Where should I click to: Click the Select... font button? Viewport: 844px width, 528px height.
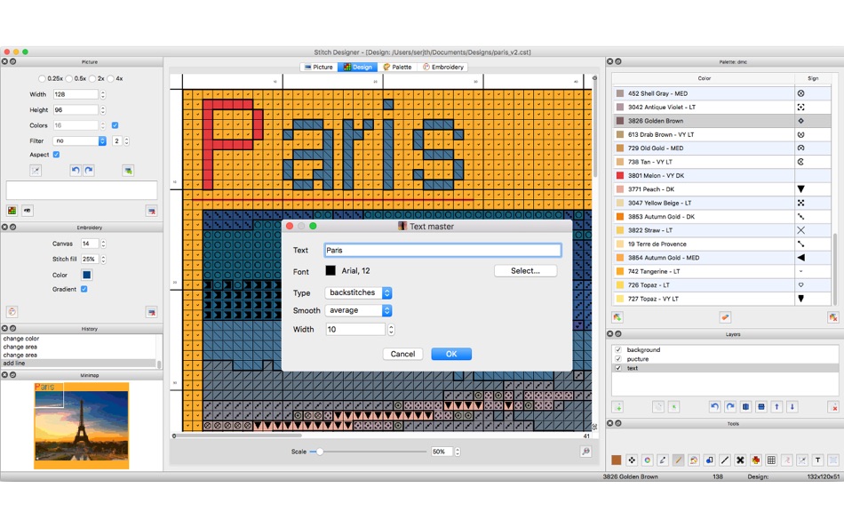525,271
